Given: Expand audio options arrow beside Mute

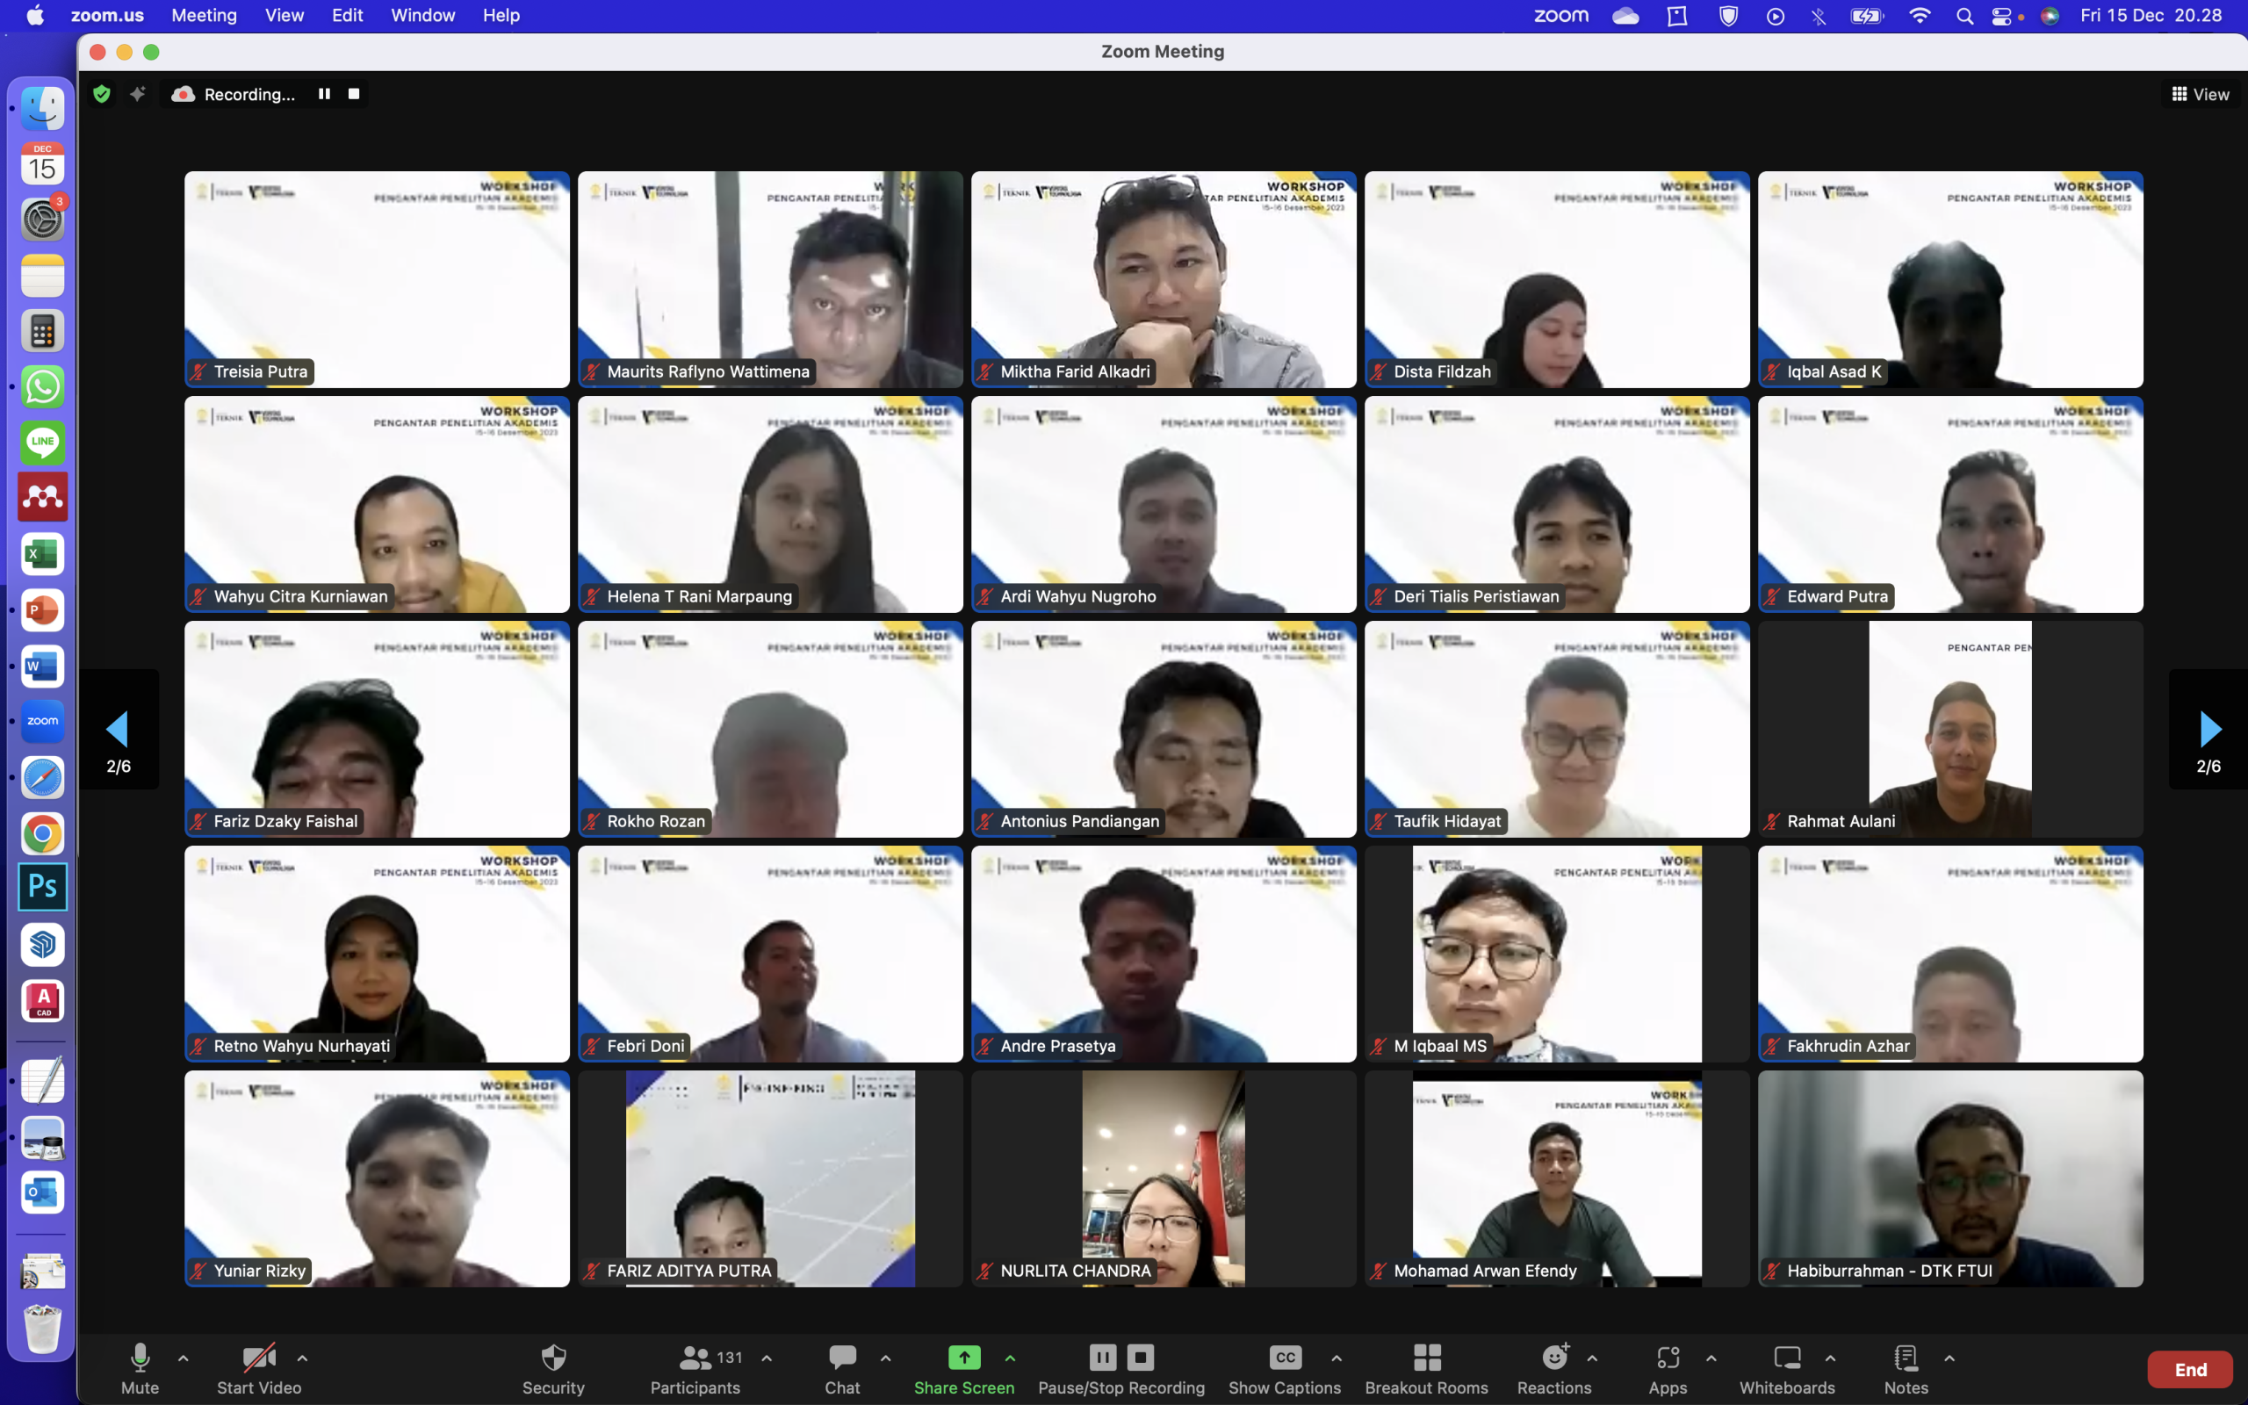Looking at the screenshot, I should [x=183, y=1358].
